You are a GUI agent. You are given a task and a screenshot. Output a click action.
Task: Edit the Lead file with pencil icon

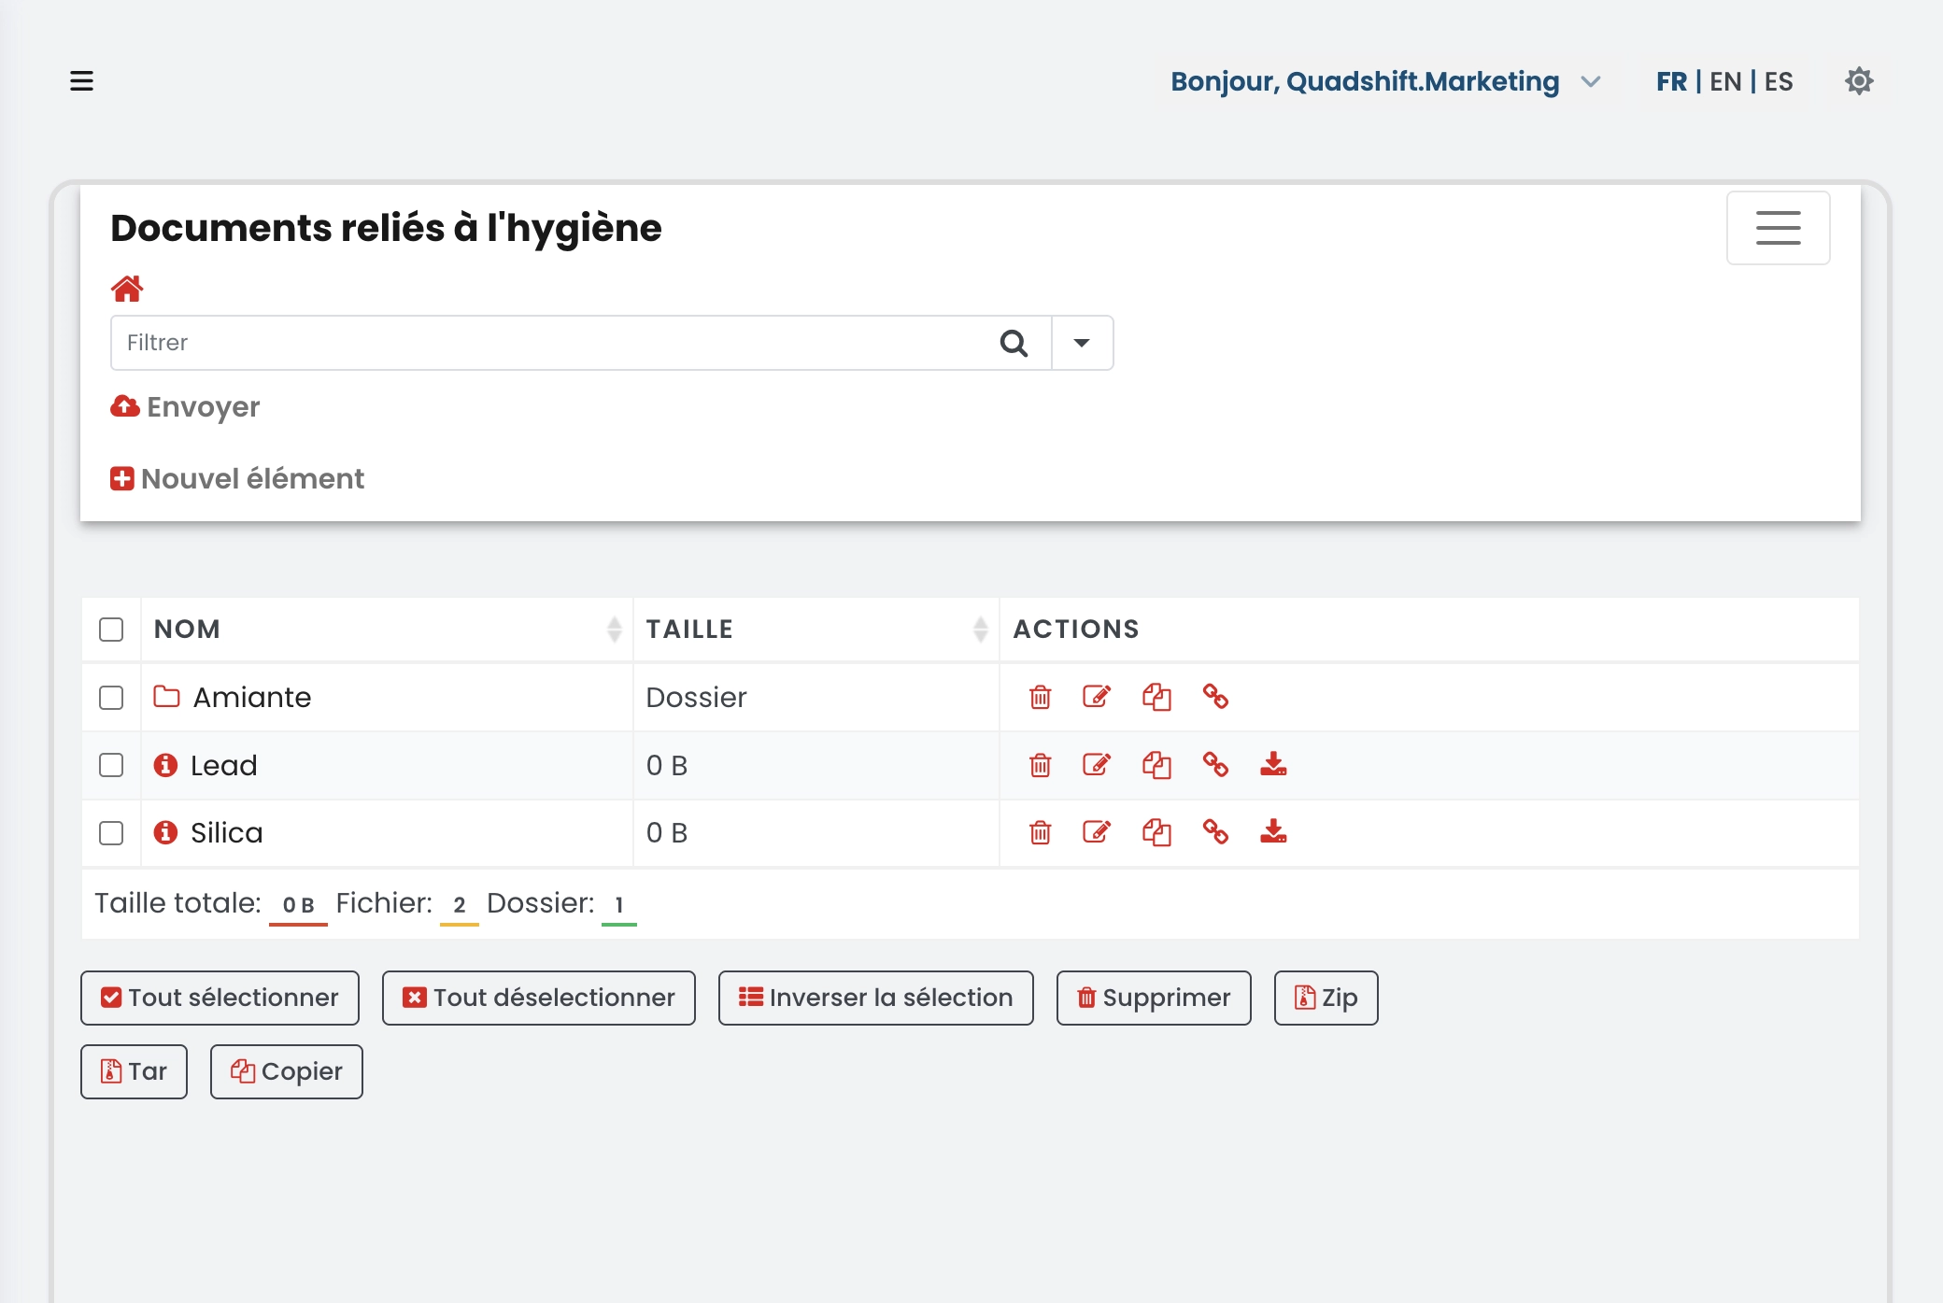[x=1097, y=765]
